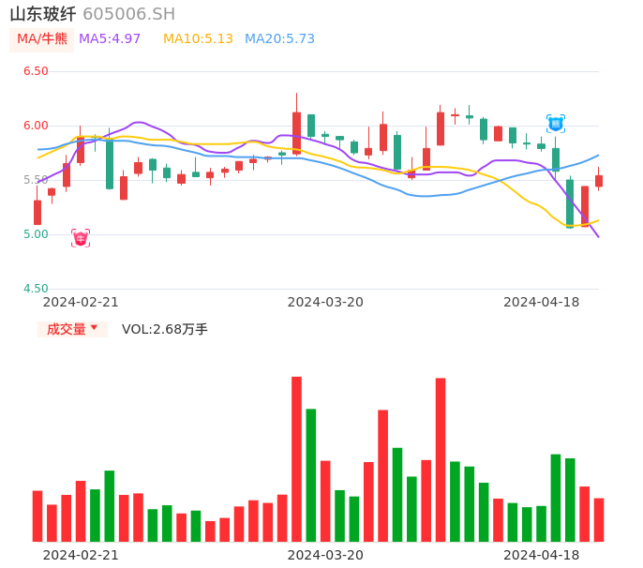The width and height of the screenshot is (643, 568).
Task: Click the blue bear marker icon near 6.00
Action: [x=556, y=124]
